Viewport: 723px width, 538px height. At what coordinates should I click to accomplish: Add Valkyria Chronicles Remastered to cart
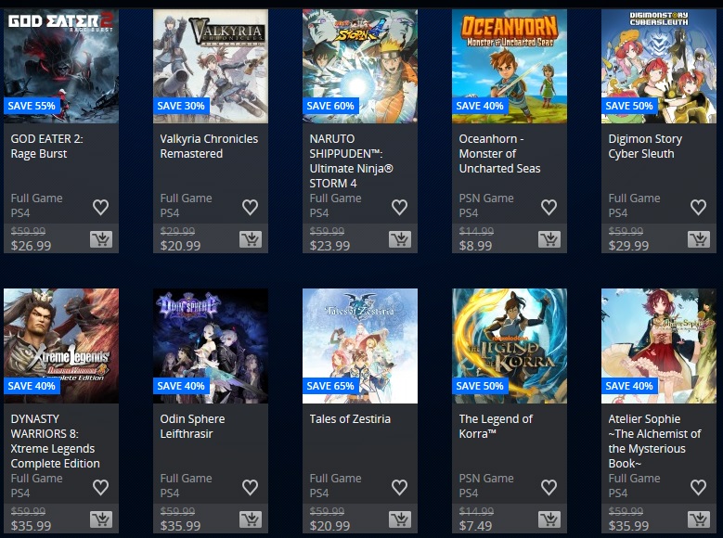[251, 239]
